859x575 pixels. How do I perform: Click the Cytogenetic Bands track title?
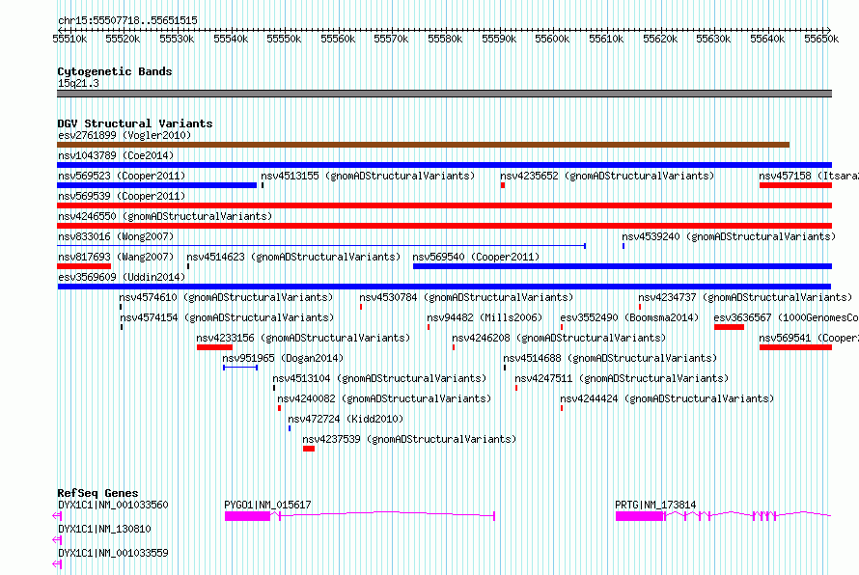(x=115, y=71)
